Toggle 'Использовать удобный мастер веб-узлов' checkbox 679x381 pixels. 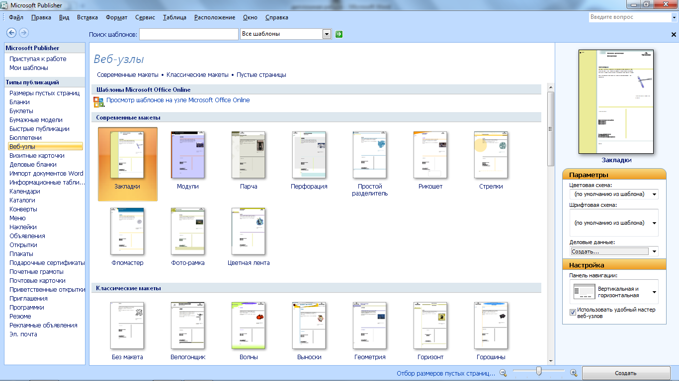573,313
